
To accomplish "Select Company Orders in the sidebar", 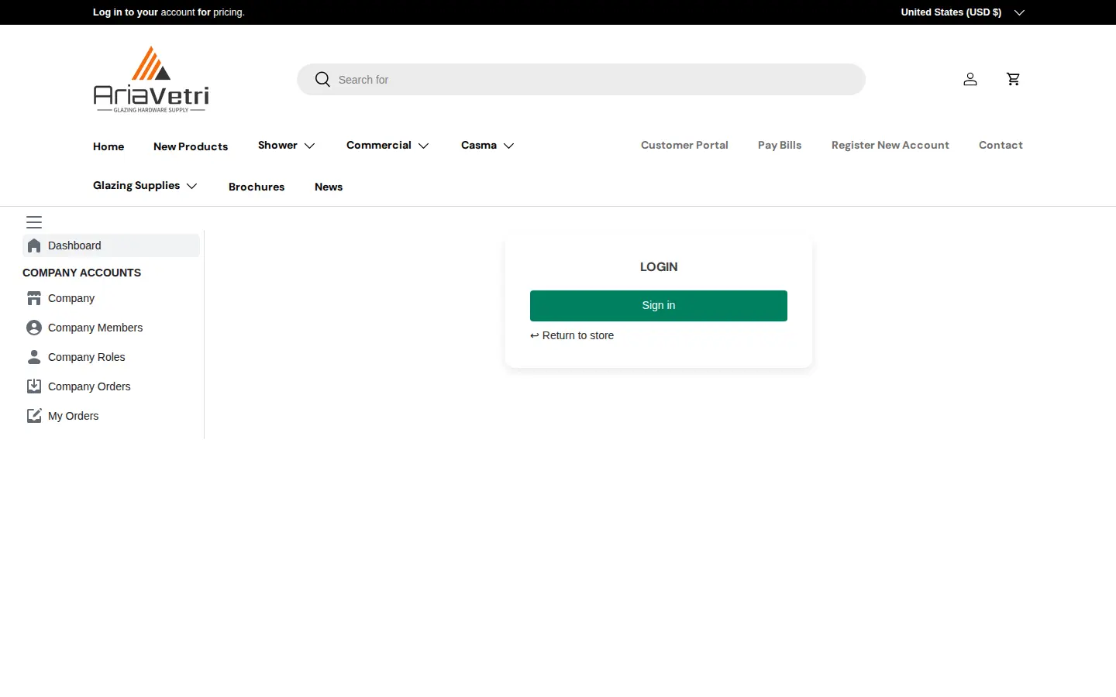I will [89, 386].
